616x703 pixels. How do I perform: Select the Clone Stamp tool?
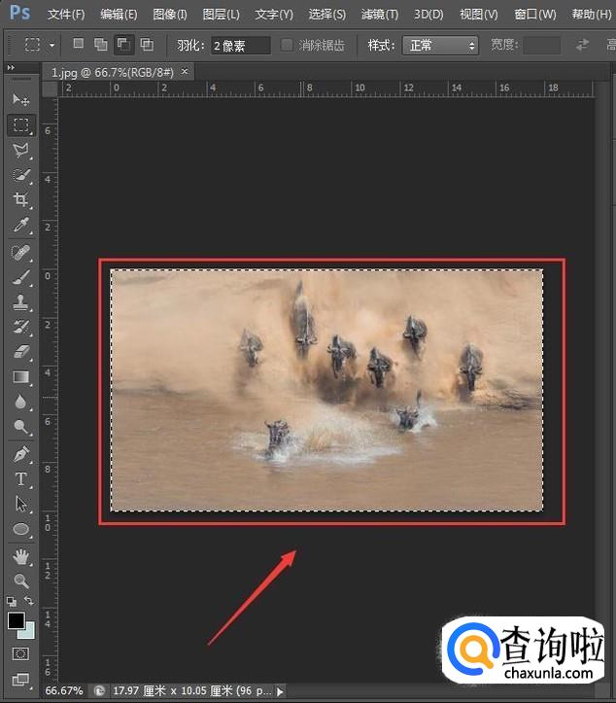click(20, 301)
